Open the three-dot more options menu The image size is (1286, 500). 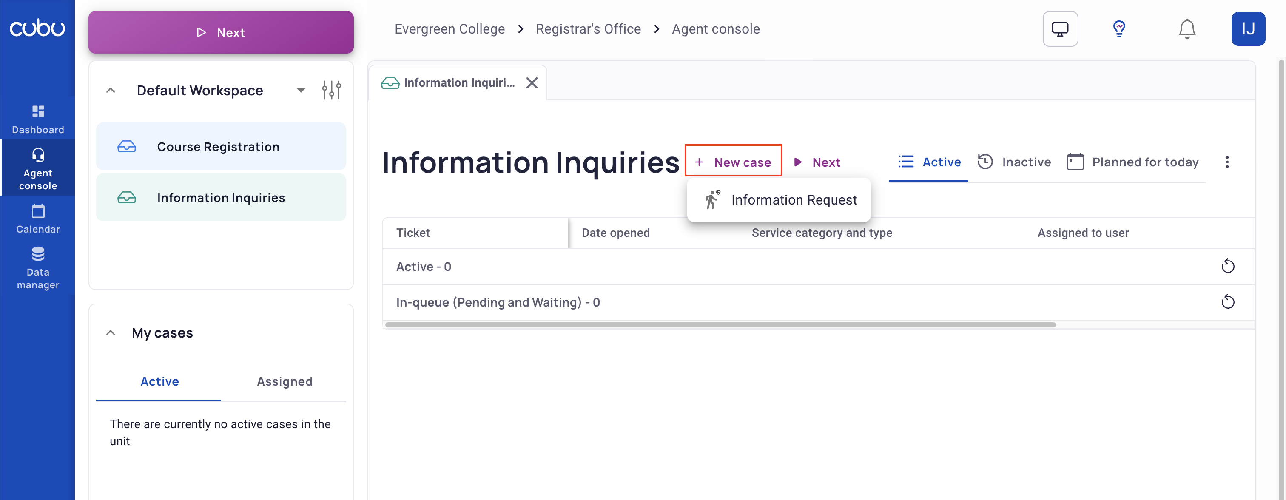pos(1226,162)
